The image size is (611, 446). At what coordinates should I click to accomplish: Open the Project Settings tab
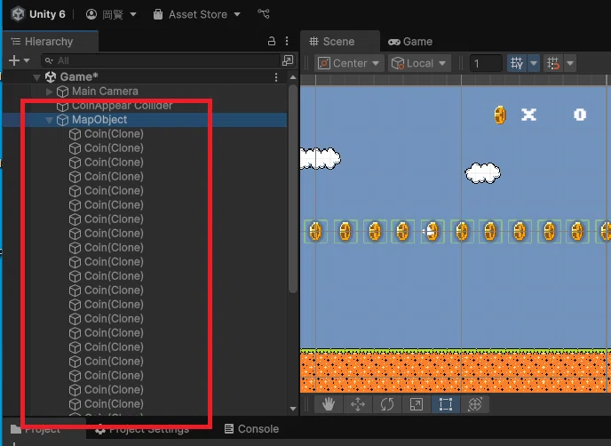(x=142, y=429)
